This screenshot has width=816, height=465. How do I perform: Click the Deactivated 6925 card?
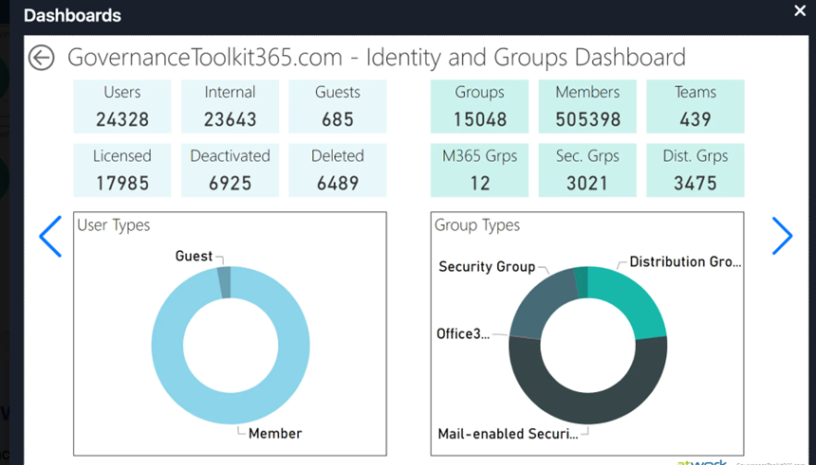coord(230,170)
